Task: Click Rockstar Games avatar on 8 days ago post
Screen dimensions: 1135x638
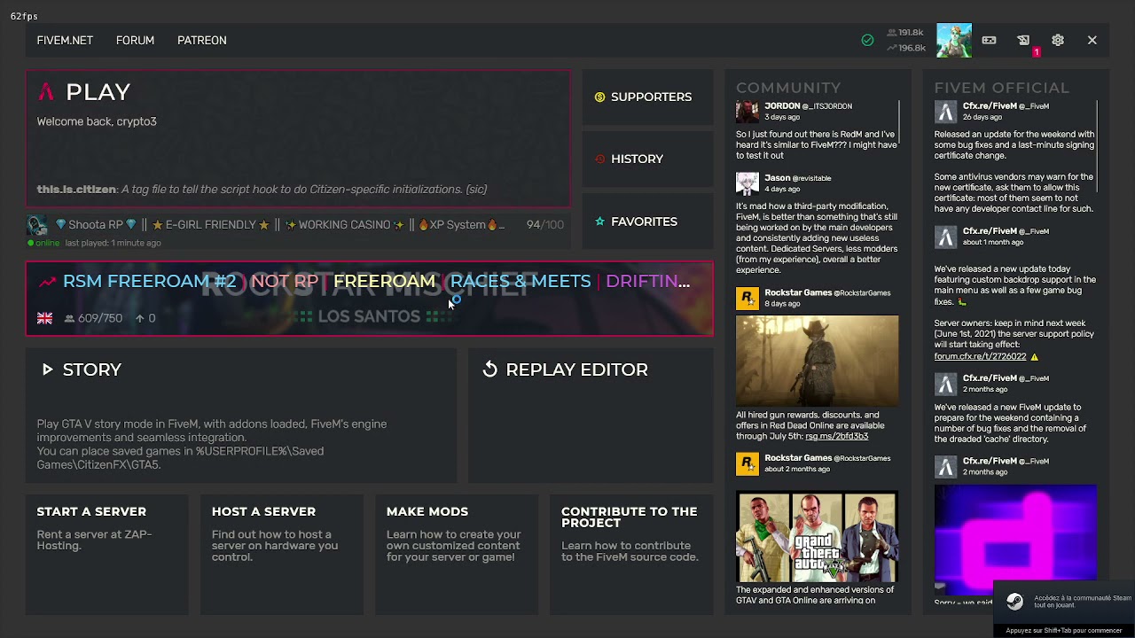Action: point(748,298)
